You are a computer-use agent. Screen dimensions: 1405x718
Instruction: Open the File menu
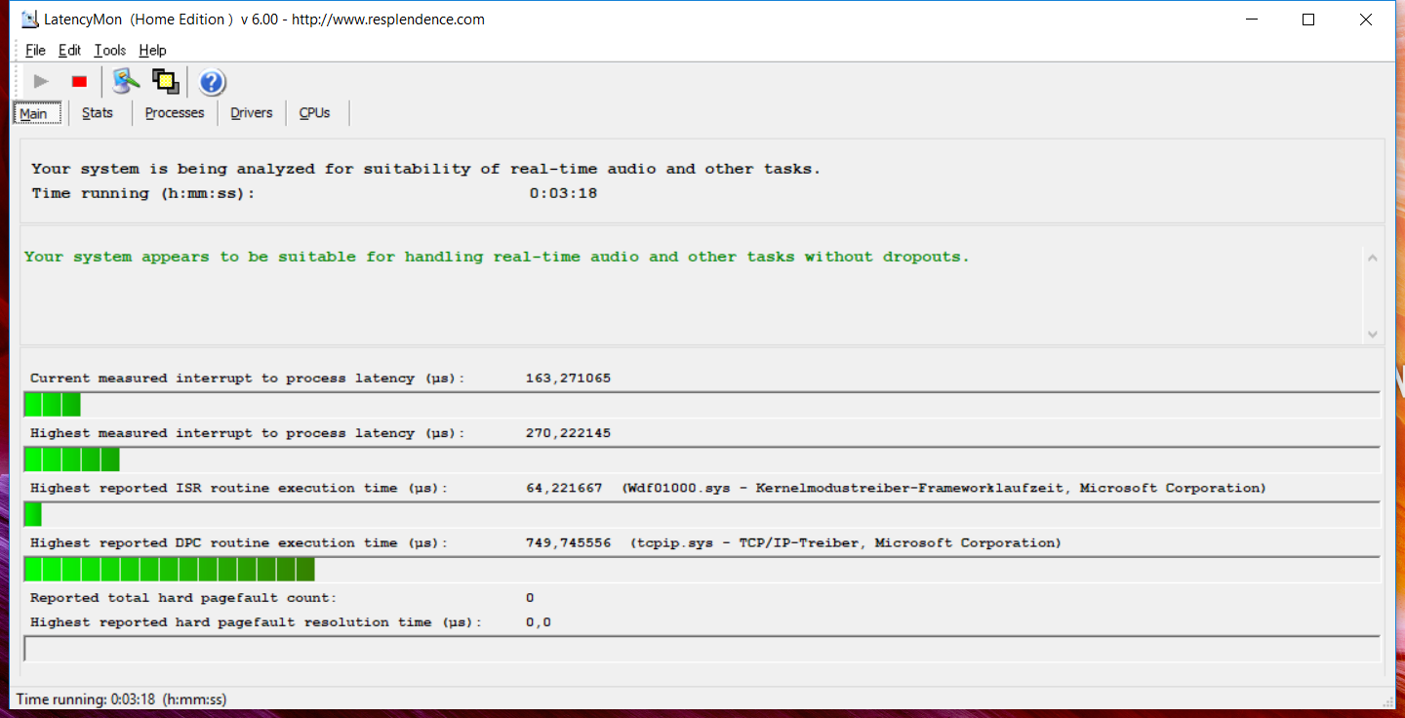(35, 51)
